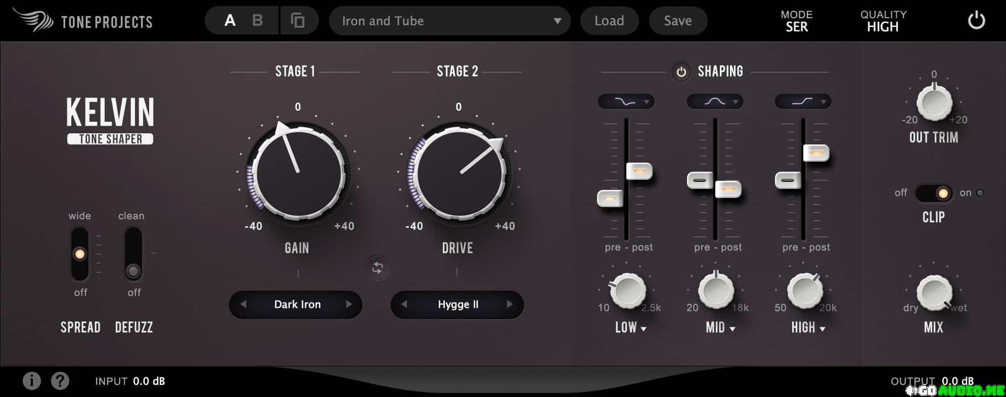The height and width of the screenshot is (397, 1006).
Task: Click the mid band post fader handle
Action: (x=728, y=189)
